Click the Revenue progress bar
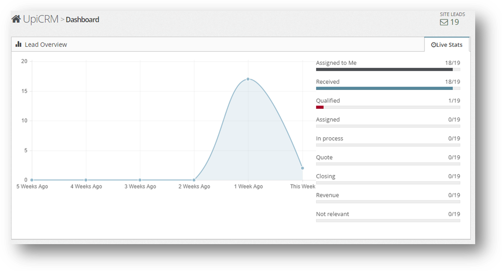The image size is (502, 271). 387,202
